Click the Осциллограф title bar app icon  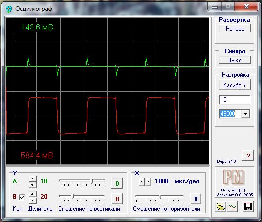9,9
